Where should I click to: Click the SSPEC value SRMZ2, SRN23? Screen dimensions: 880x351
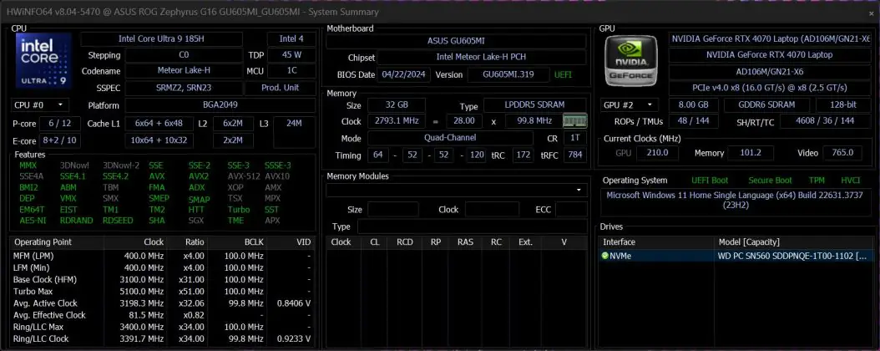(x=184, y=89)
